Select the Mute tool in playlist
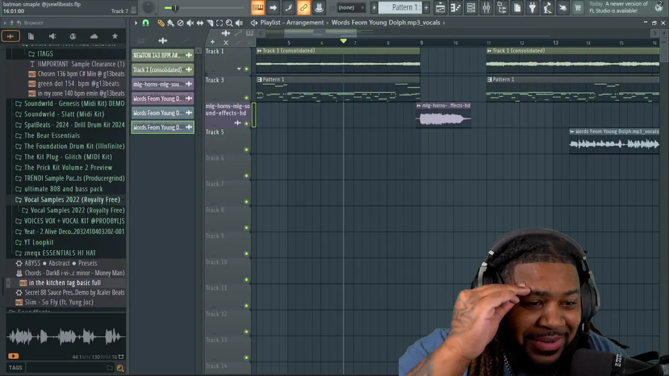The height and width of the screenshot is (376, 669). [x=190, y=23]
